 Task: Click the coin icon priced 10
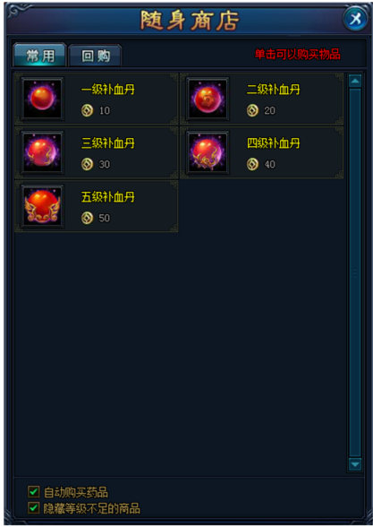pyautogui.click(x=88, y=110)
